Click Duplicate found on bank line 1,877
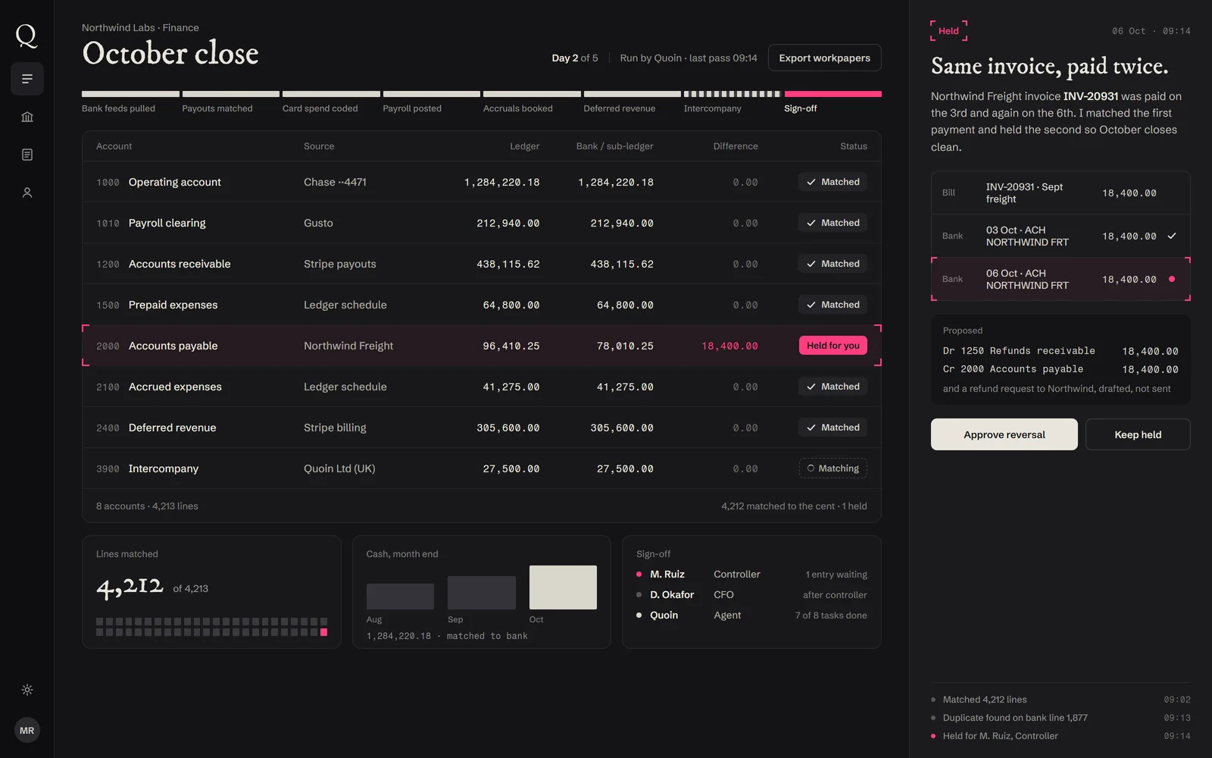This screenshot has height=758, width=1212. point(1060,718)
